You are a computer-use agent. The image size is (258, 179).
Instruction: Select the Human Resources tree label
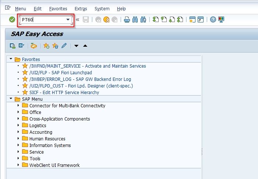pyautogui.click(x=47, y=139)
